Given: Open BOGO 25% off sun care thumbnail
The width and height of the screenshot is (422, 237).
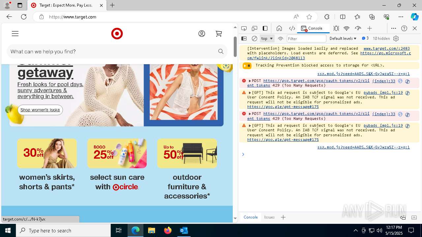Looking at the screenshot, I should coord(117,153).
